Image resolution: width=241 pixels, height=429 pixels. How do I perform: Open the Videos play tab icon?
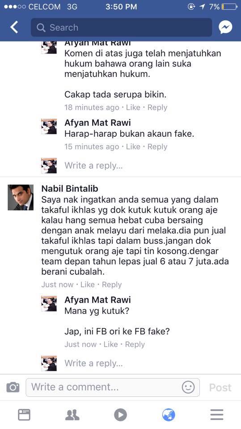121,415
